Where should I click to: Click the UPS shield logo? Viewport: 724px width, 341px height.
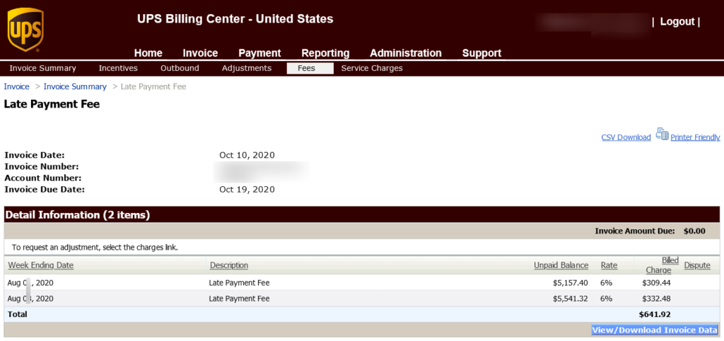25,30
